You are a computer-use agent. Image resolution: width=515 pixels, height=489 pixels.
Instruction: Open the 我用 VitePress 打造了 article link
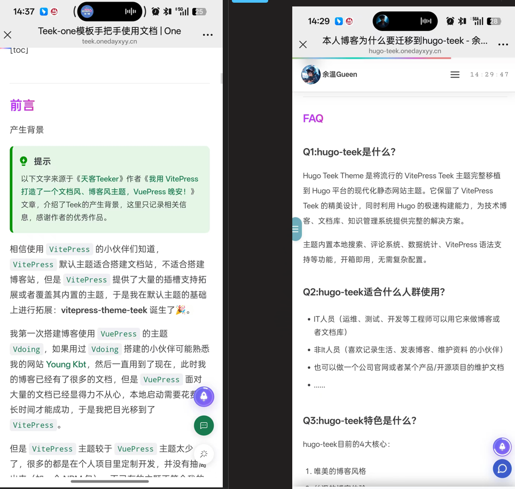coord(110,185)
